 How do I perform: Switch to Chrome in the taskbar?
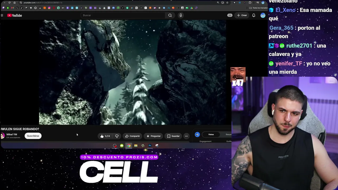pyautogui.click(x=129, y=146)
